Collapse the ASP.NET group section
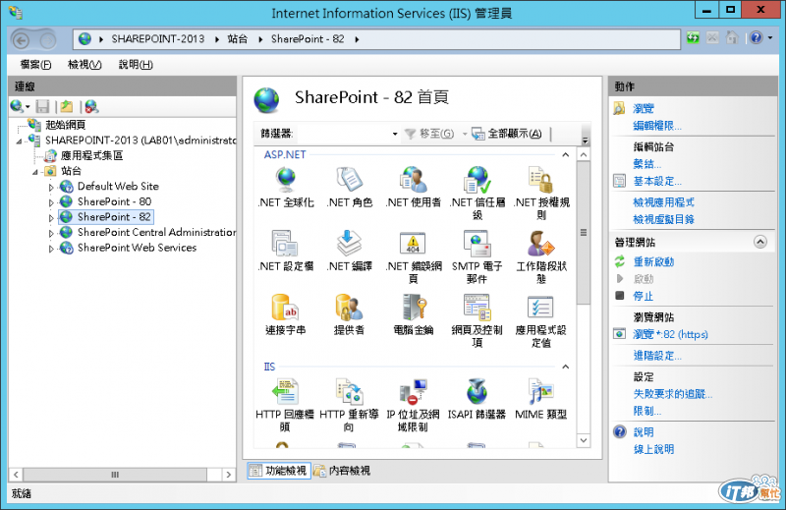 coord(566,154)
